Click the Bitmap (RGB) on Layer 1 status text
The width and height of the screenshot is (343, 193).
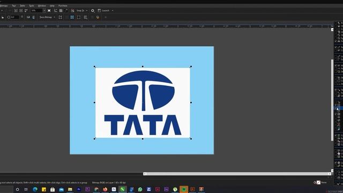[109, 182]
